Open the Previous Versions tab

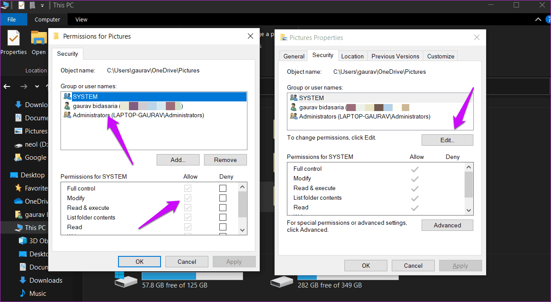395,56
